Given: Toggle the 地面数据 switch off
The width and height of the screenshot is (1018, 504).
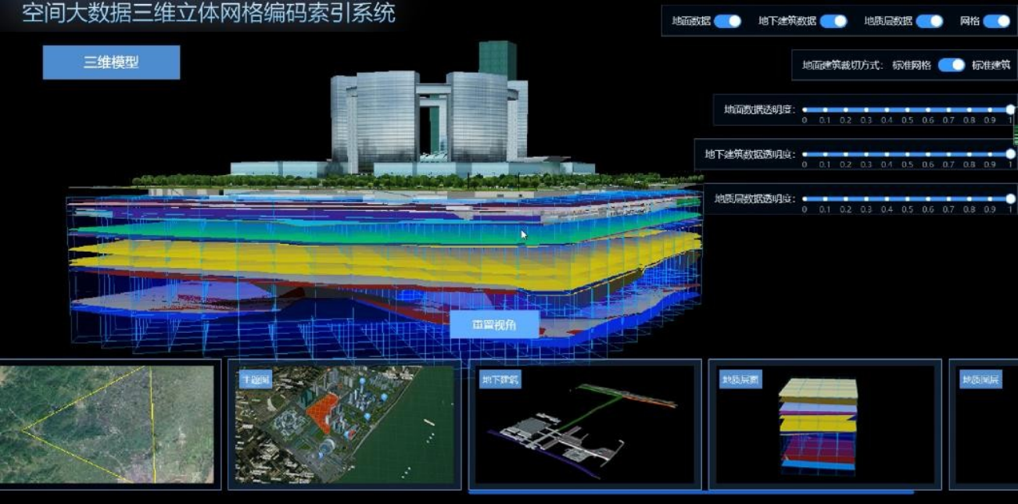Looking at the screenshot, I should click(727, 21).
